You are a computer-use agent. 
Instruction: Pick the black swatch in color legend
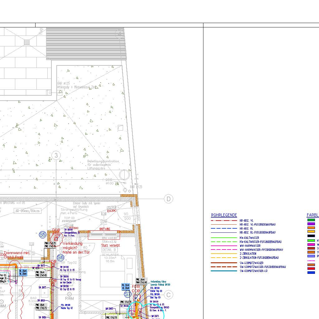[x=311, y=236]
